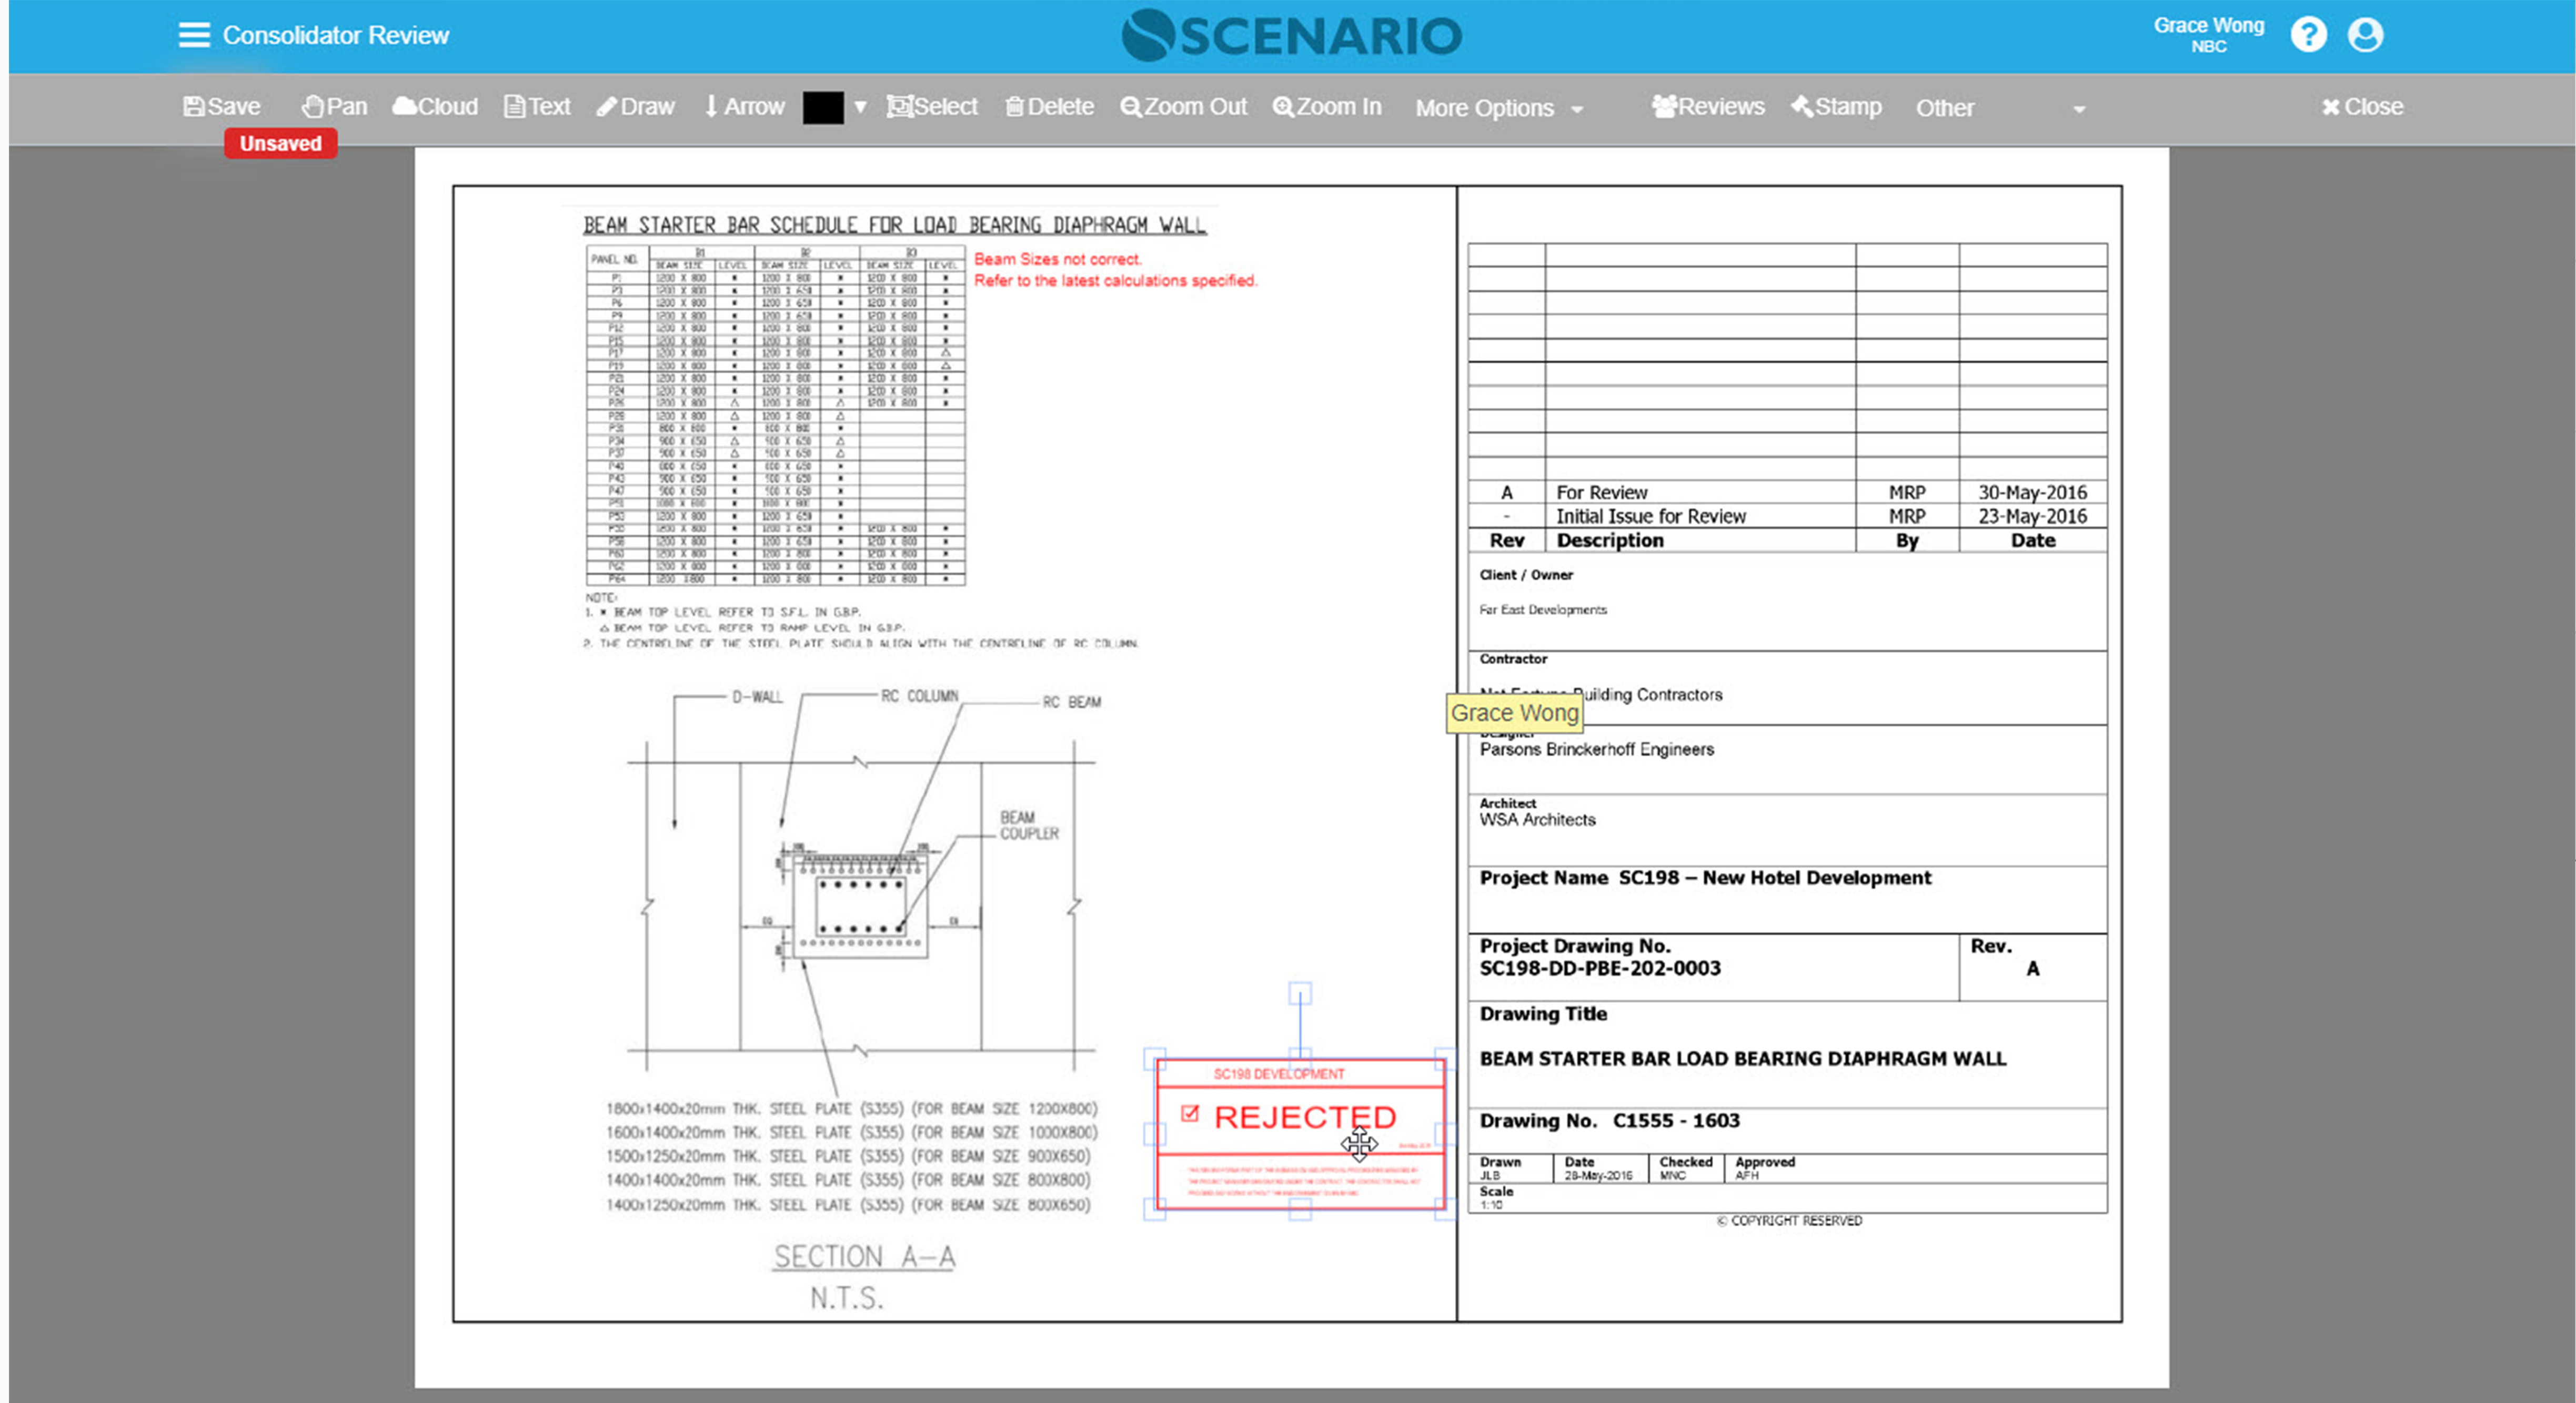Select the Text annotation tool
The height and width of the screenshot is (1403, 2576).
[537, 106]
